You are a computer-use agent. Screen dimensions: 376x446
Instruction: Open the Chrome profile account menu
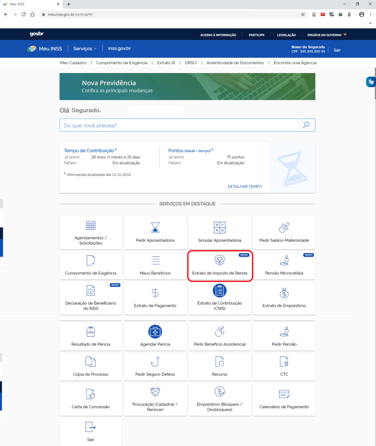(x=362, y=14)
